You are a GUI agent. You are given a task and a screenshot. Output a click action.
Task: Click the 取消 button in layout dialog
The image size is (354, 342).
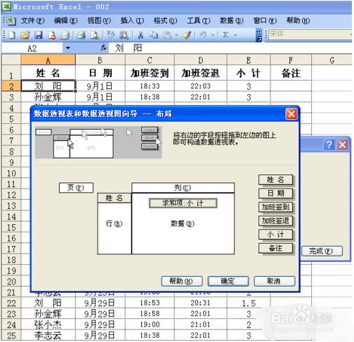pos(274,281)
